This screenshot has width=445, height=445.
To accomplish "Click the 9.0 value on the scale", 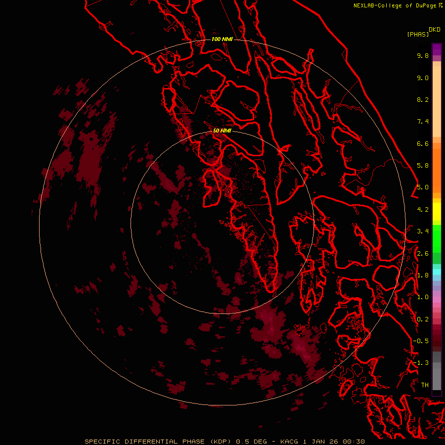I will coord(423,78).
